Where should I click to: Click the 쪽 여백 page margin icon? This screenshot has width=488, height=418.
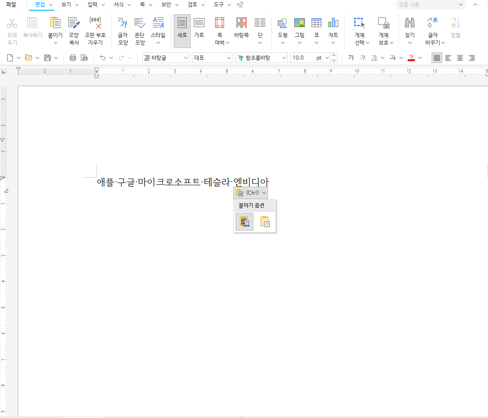[x=220, y=23]
